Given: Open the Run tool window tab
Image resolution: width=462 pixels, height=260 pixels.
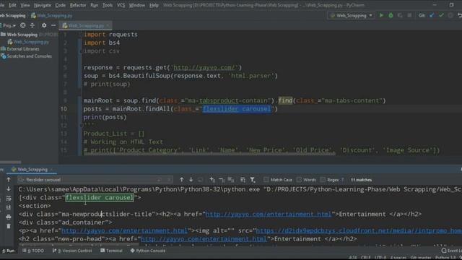Looking at the screenshot, I should click(8, 251).
